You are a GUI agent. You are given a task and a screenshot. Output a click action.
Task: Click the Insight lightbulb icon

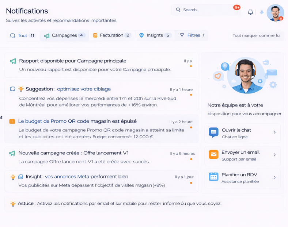click(13, 177)
